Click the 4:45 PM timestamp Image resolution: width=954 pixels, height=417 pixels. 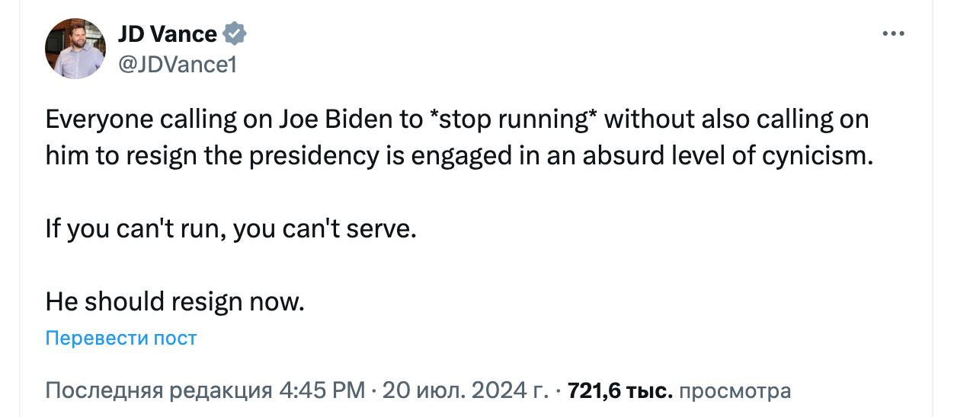[322, 391]
